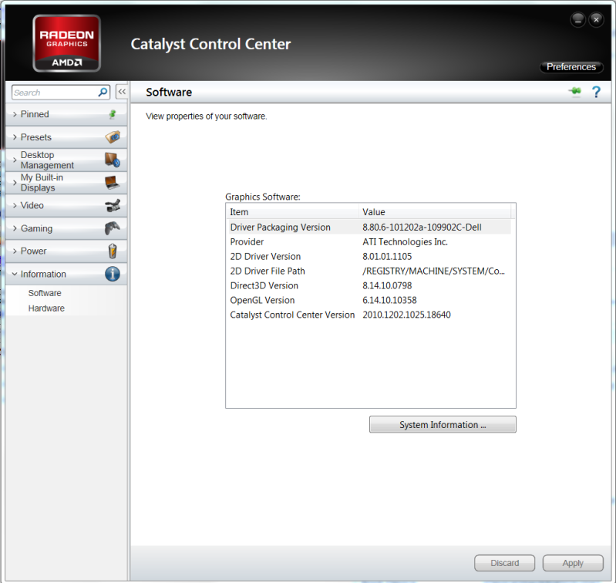Collapse the Information section chevron
Image resolution: width=616 pixels, height=583 pixels.
(x=15, y=274)
